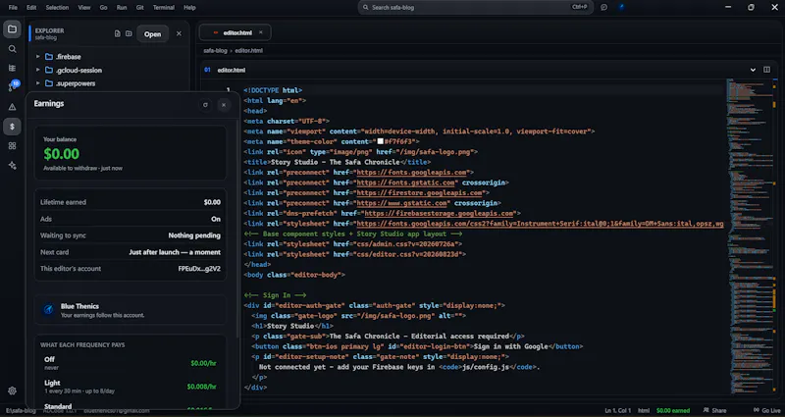Open the Explorer files icon in activity bar
The width and height of the screenshot is (785, 417).
[12, 29]
